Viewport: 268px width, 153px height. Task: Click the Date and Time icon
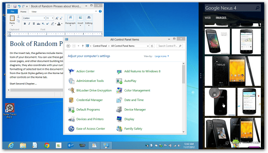pyautogui.click(x=119, y=100)
